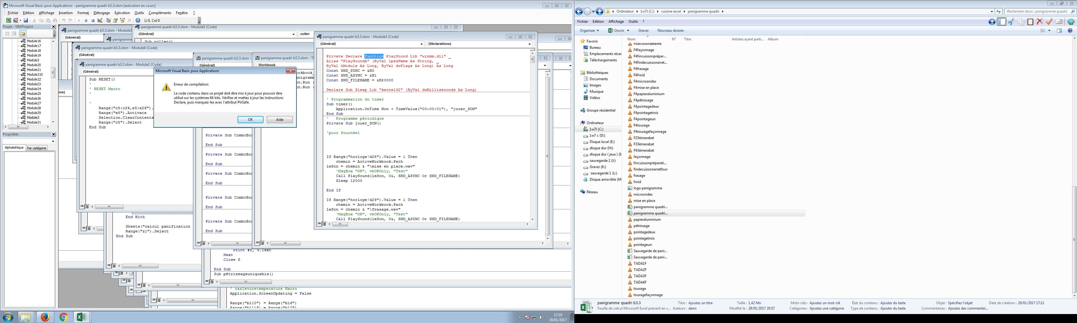Open the Object Browser toolbar icon
The height and width of the screenshot is (323, 1077).
tap(122, 20)
